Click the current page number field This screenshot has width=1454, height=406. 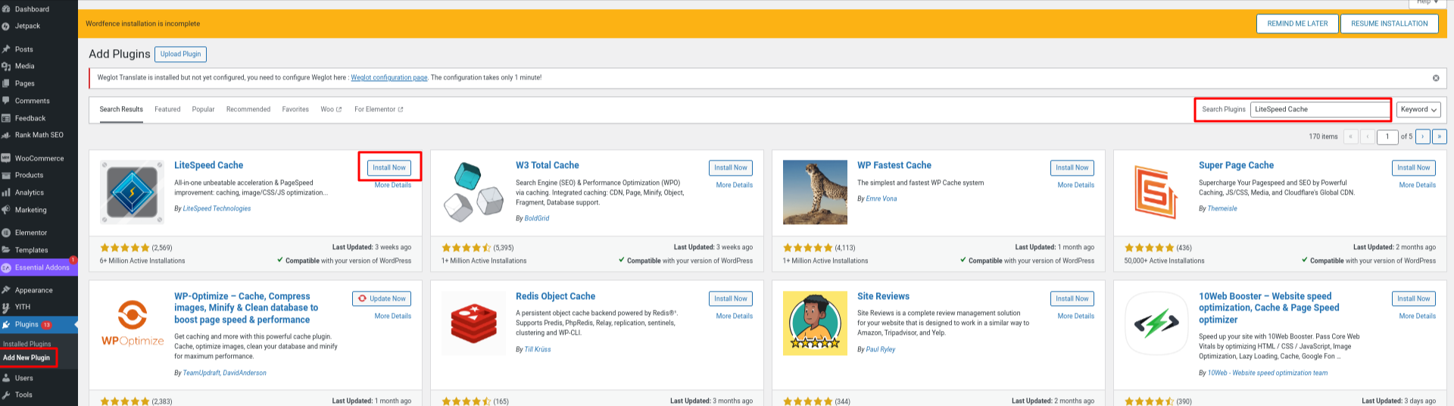point(1387,136)
